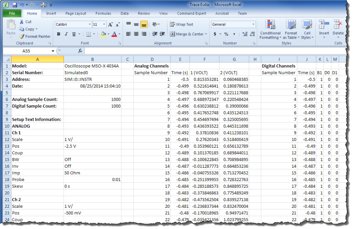Click the Select All corner button
This screenshot has width=353, height=229.
click(x=7, y=59)
